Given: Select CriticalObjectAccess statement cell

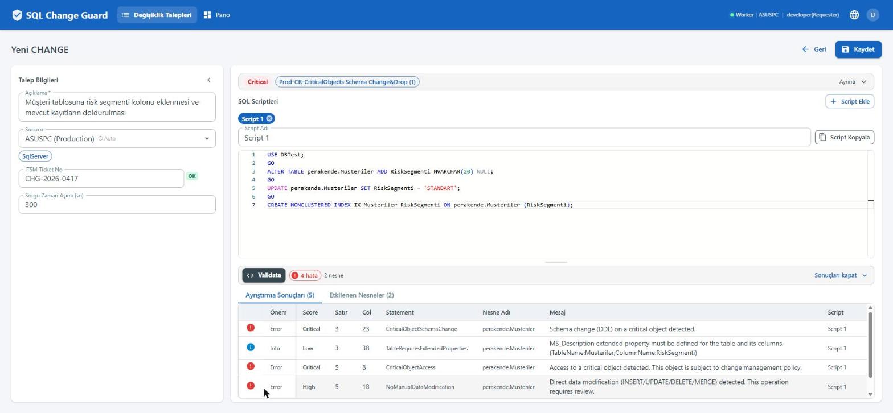Looking at the screenshot, I should coord(411,367).
